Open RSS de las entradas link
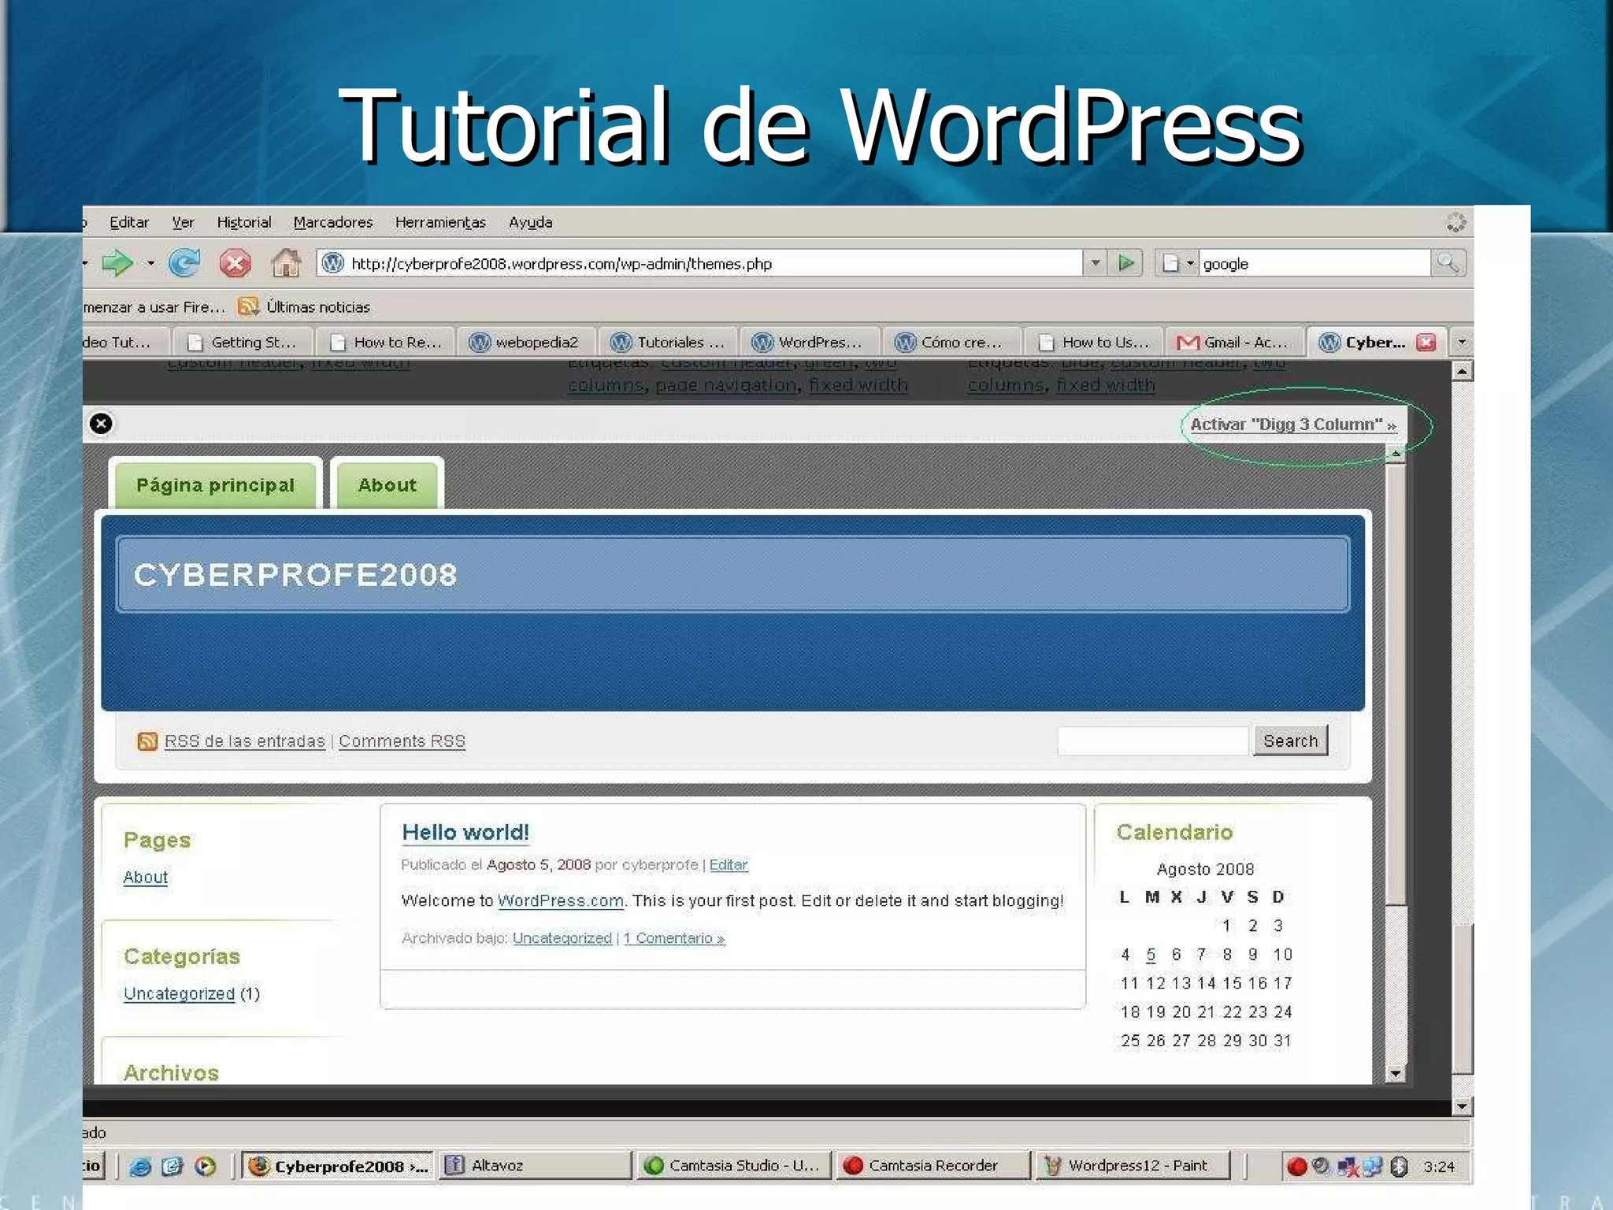Screen dimensions: 1613x1210 point(245,741)
